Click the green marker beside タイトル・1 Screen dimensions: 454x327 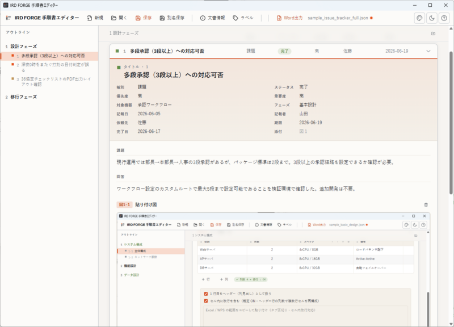(x=119, y=68)
